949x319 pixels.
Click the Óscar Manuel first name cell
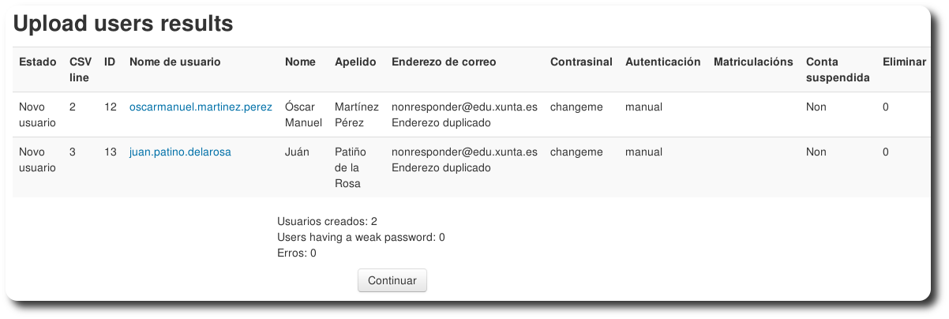(x=303, y=114)
